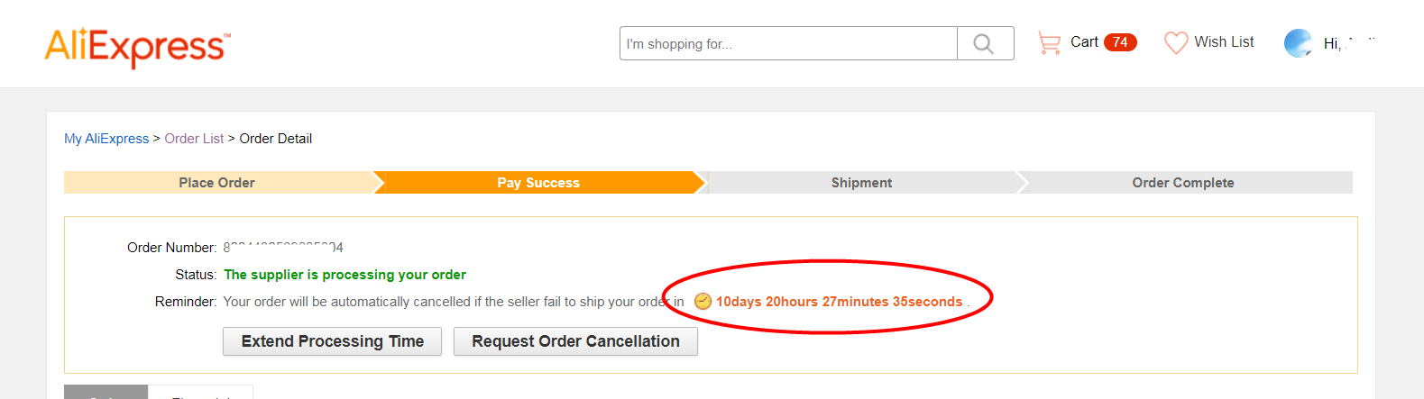This screenshot has width=1424, height=399.
Task: Navigate to Order List breadcrumb
Action: click(194, 139)
